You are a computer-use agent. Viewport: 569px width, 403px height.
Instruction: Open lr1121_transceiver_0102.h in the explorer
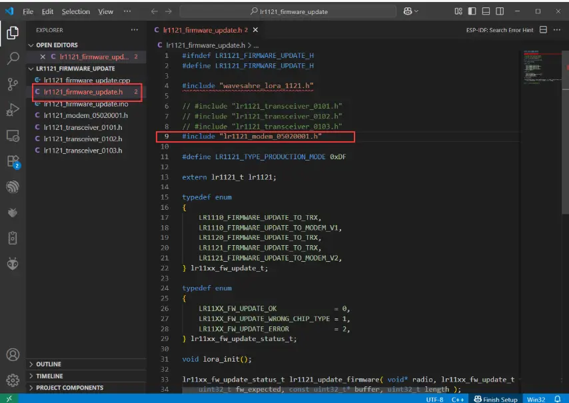(83, 139)
